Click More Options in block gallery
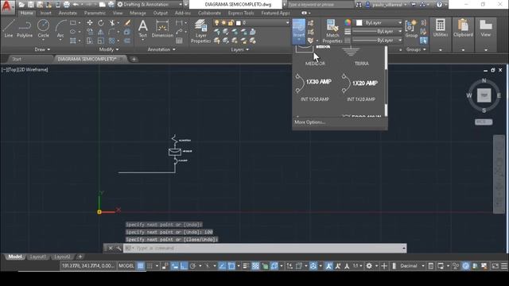Screen dimensions: 509x286 click(x=309, y=122)
